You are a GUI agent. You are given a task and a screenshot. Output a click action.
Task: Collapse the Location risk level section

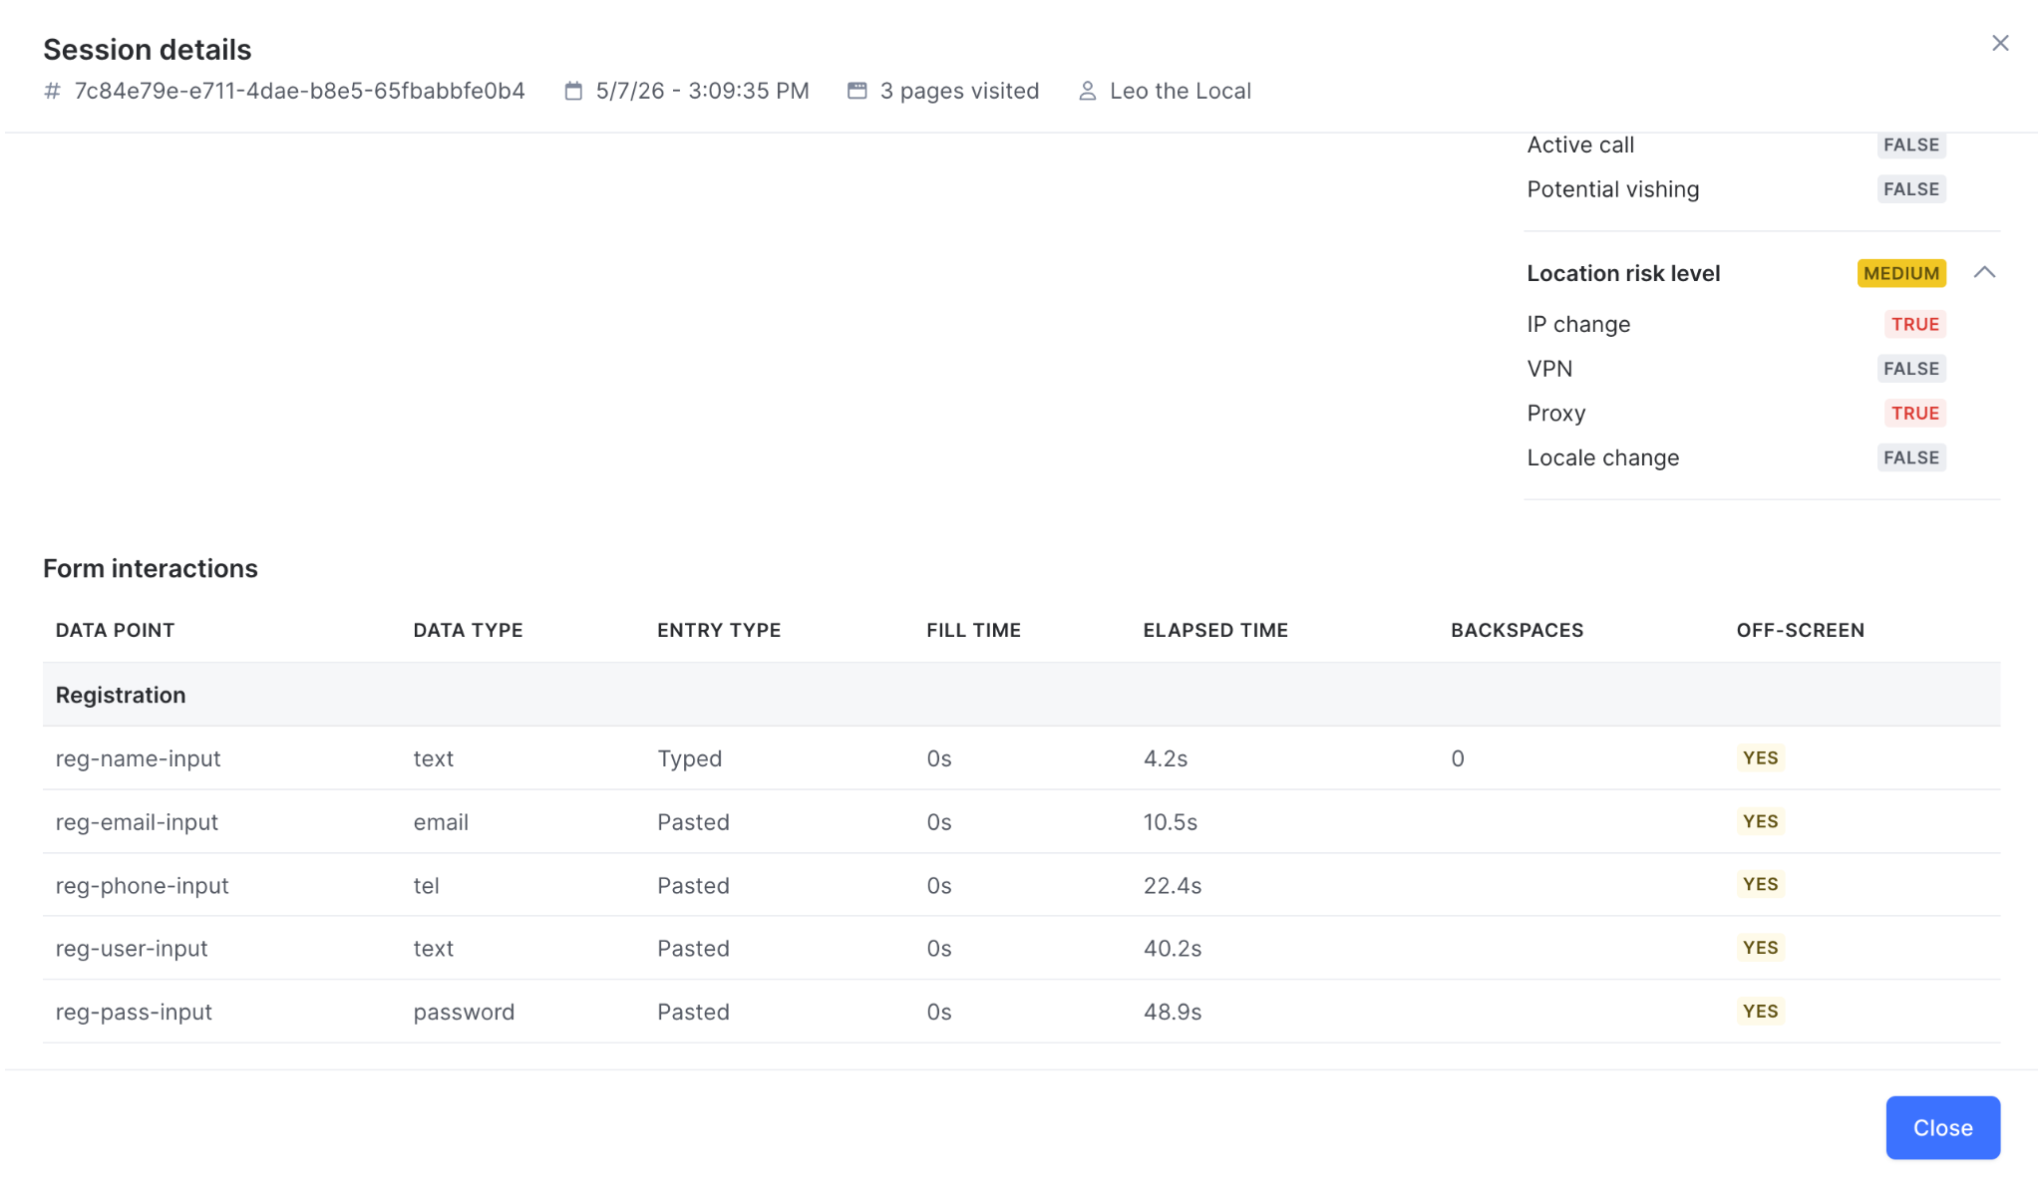pyautogui.click(x=1984, y=272)
